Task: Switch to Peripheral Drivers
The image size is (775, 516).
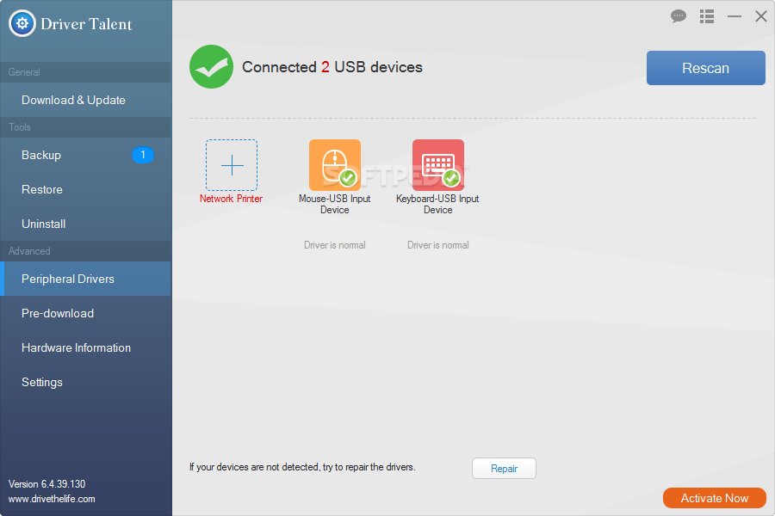Action: click(86, 279)
